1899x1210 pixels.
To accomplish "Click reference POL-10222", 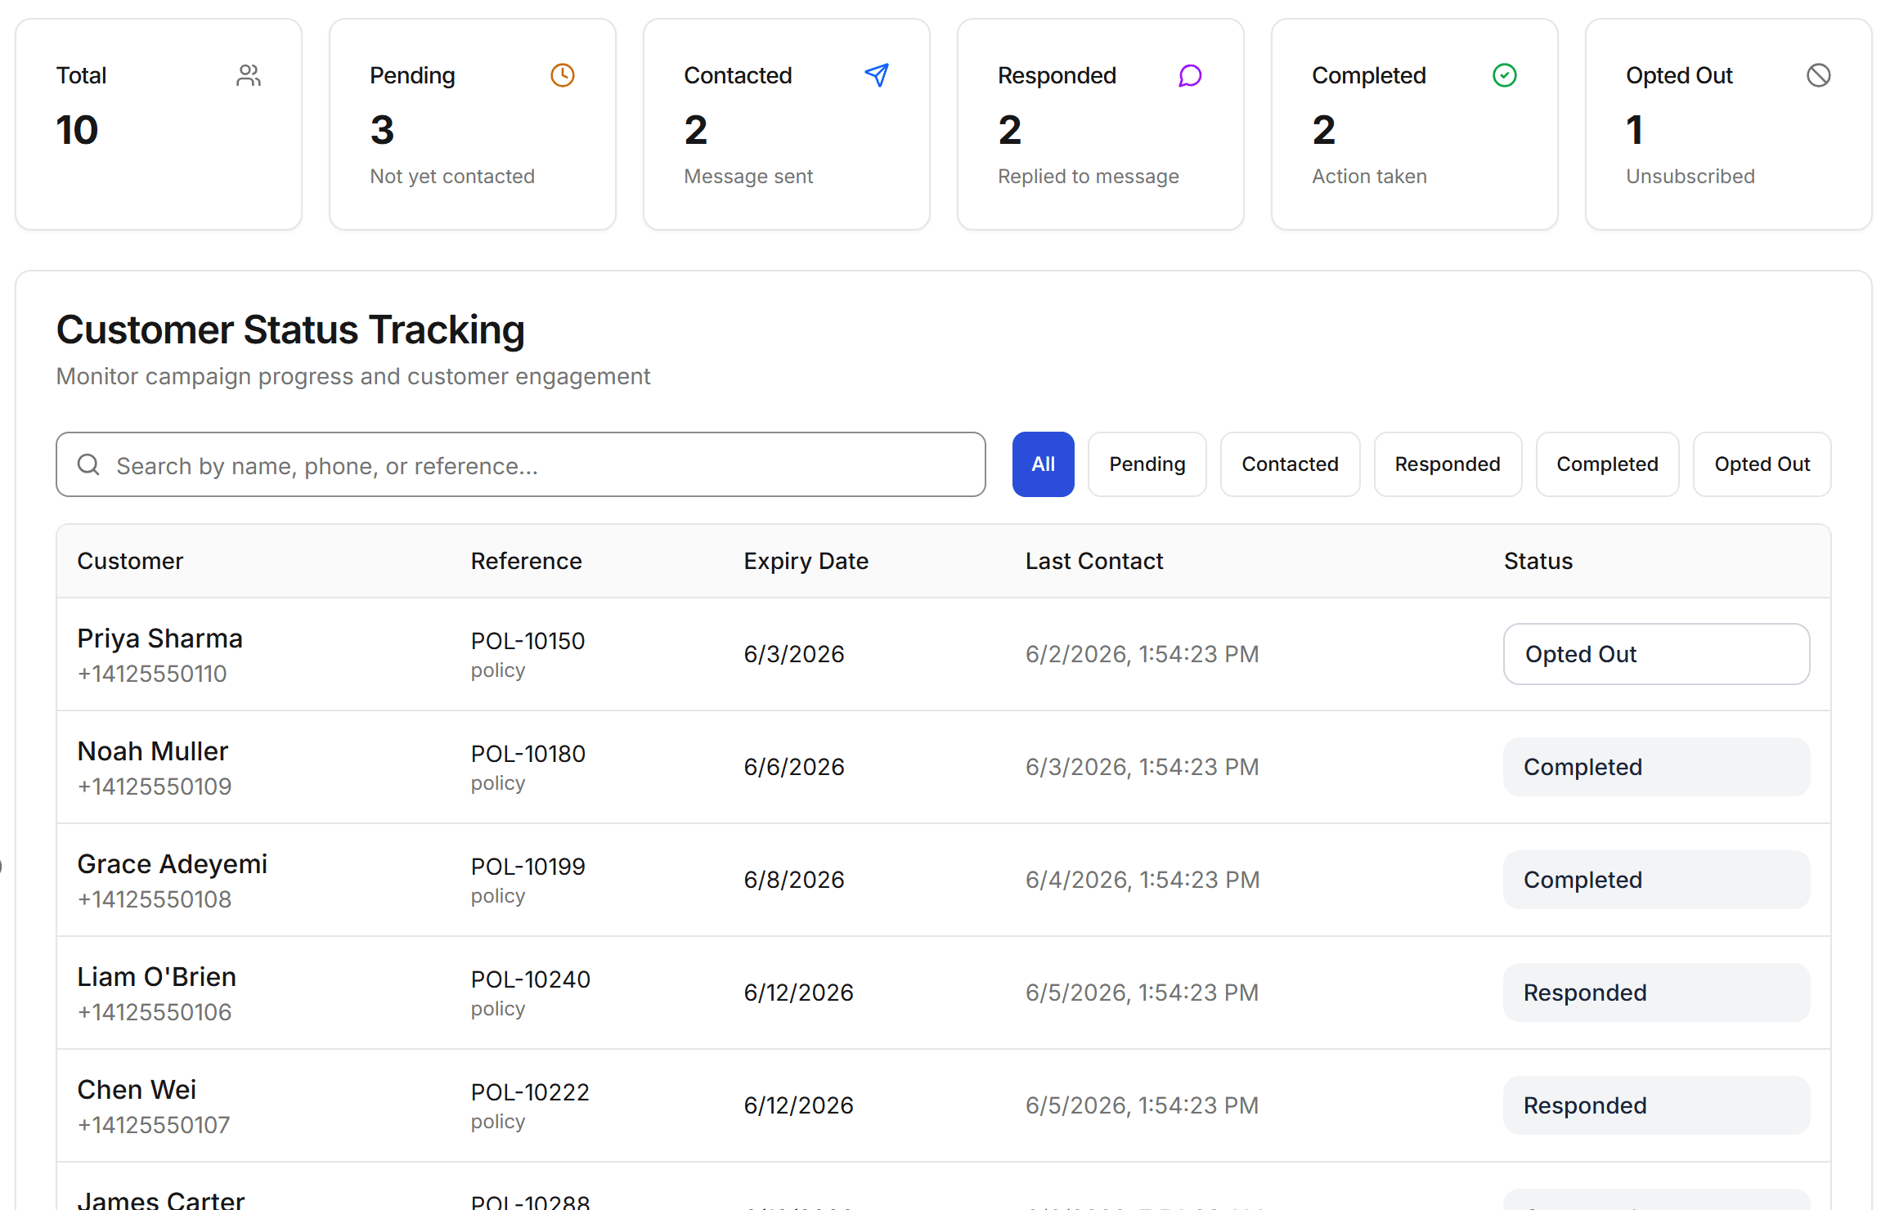I will [530, 1092].
